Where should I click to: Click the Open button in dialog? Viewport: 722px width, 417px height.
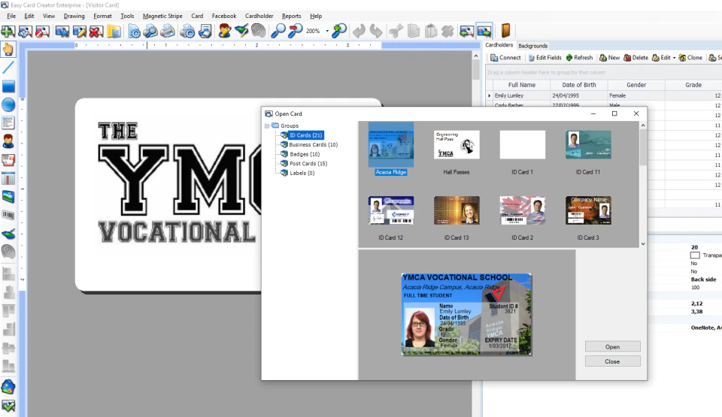pos(612,346)
